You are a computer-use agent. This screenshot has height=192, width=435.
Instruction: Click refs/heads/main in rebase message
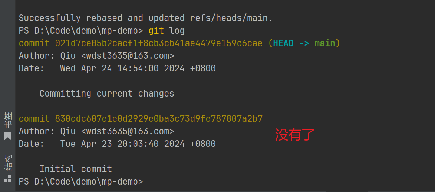point(231,18)
